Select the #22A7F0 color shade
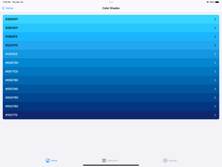The height and width of the screenshot is (167, 222). pyautogui.click(x=111, y=45)
